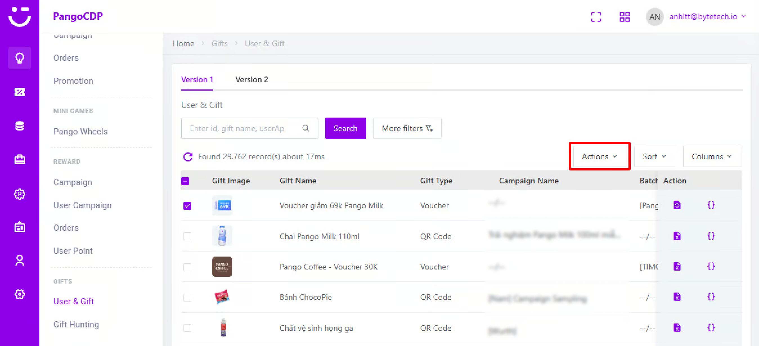Open the database stack sidebar icon
The width and height of the screenshot is (759, 346).
pos(19,126)
